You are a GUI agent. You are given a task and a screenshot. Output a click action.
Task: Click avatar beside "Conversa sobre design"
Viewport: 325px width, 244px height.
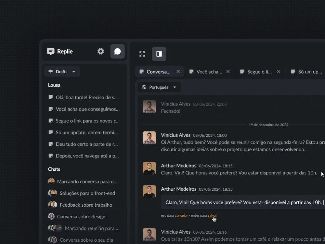click(51, 216)
